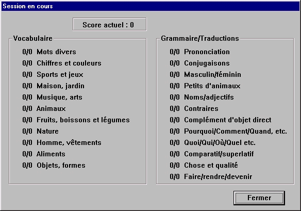This screenshot has width=301, height=211.
Task: Click the Fermer button
Action: 259,198
